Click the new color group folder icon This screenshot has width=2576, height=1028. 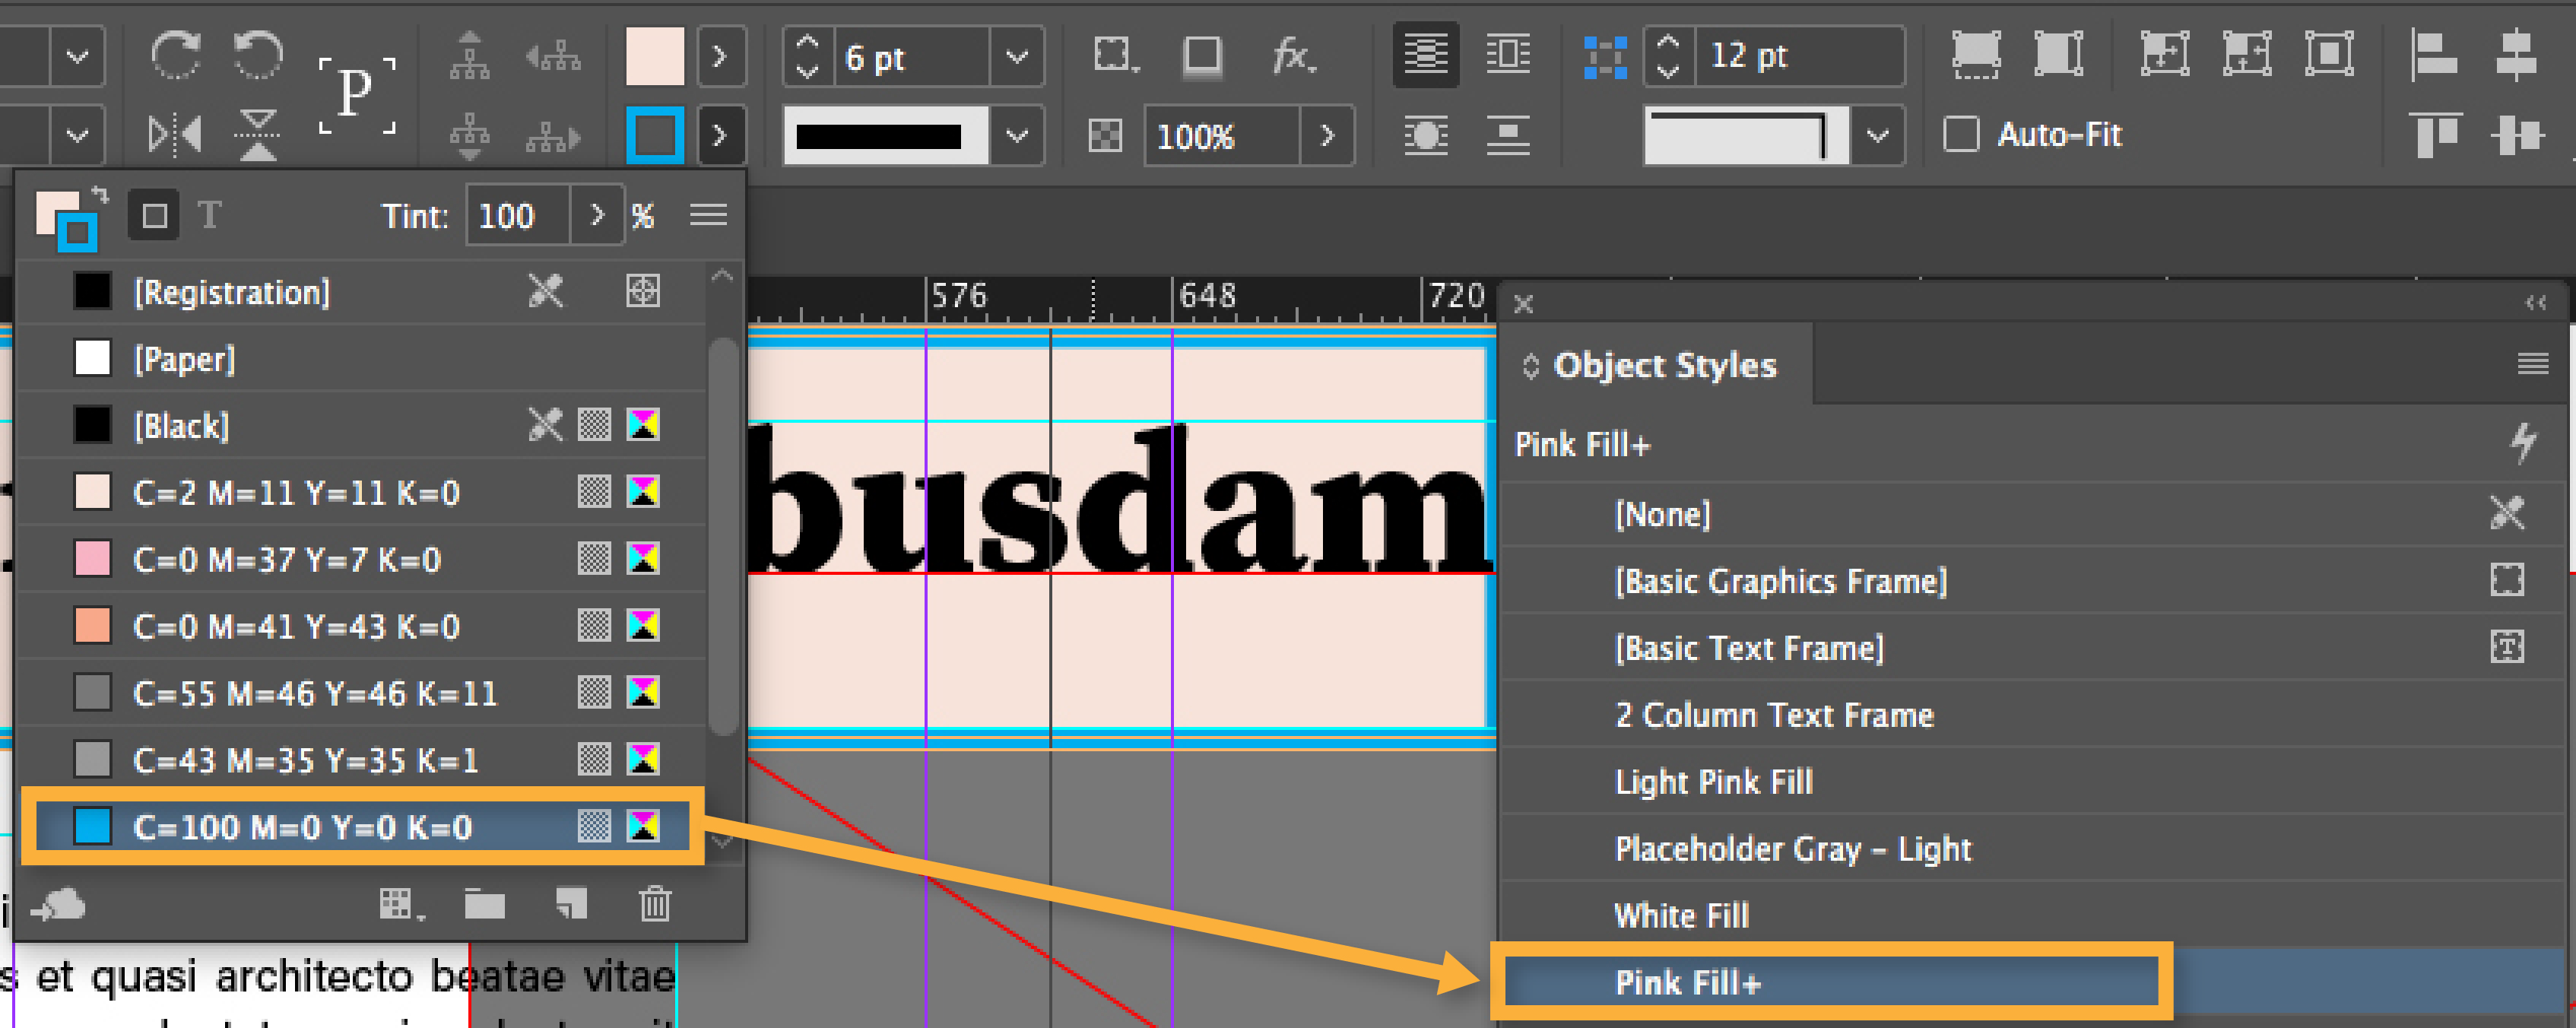tap(485, 904)
